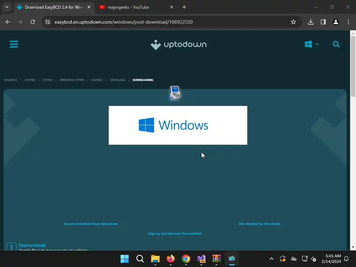The width and height of the screenshot is (356, 267).
Task: Launch Firefox from the taskbar
Action: point(170,259)
